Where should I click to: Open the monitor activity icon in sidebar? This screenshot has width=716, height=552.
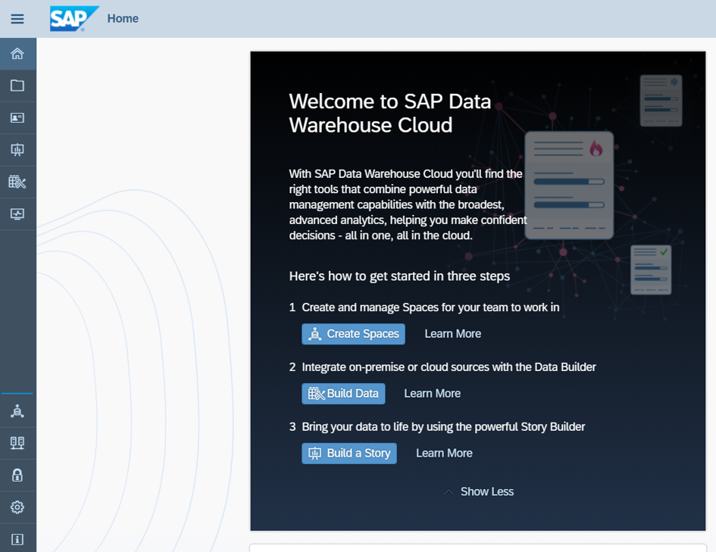click(18, 214)
